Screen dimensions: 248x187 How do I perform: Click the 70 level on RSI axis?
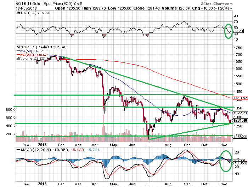(236, 22)
